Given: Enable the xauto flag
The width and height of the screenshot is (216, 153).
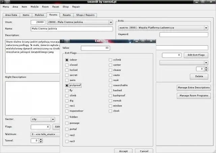Looking at the screenshot, I should (110, 75).
